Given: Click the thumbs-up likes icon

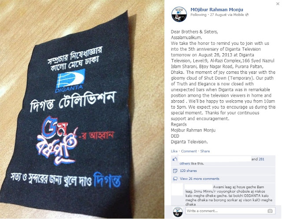Looking at the screenshot, I should 175,159.
